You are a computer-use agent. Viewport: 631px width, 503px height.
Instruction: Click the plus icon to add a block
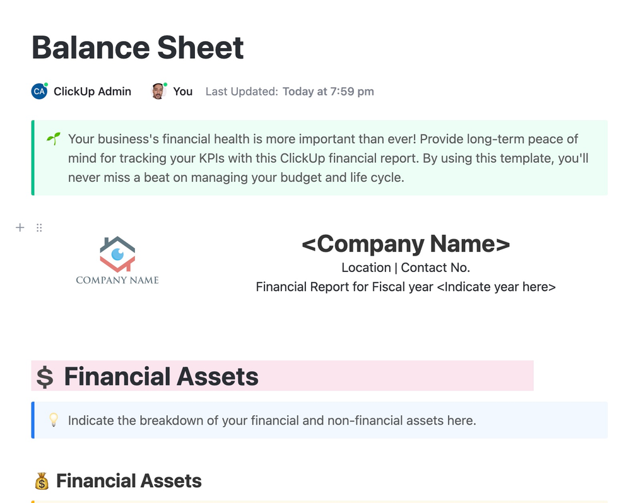coord(20,227)
